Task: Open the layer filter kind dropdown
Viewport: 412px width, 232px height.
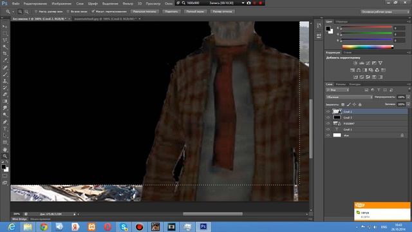Action: [337, 90]
